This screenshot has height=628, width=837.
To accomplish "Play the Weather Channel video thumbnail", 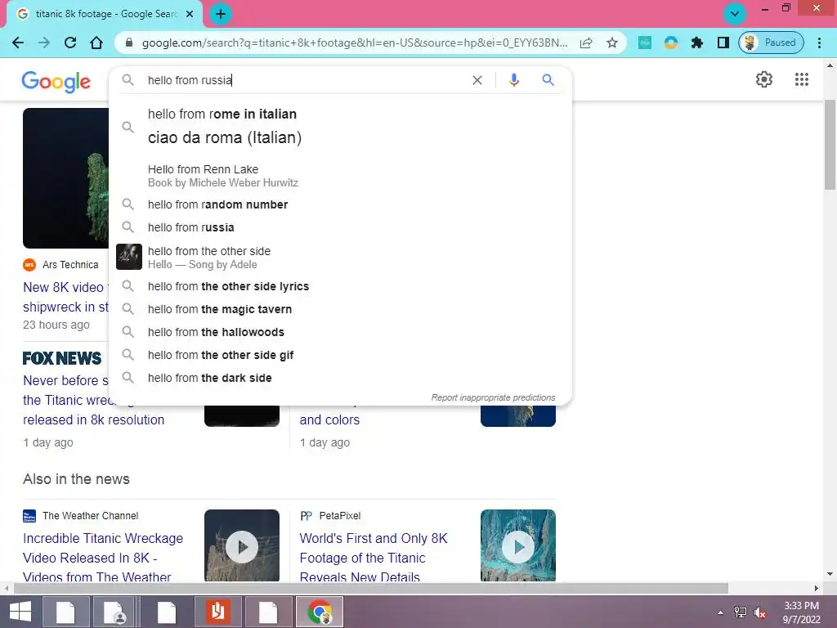I will click(x=242, y=545).
